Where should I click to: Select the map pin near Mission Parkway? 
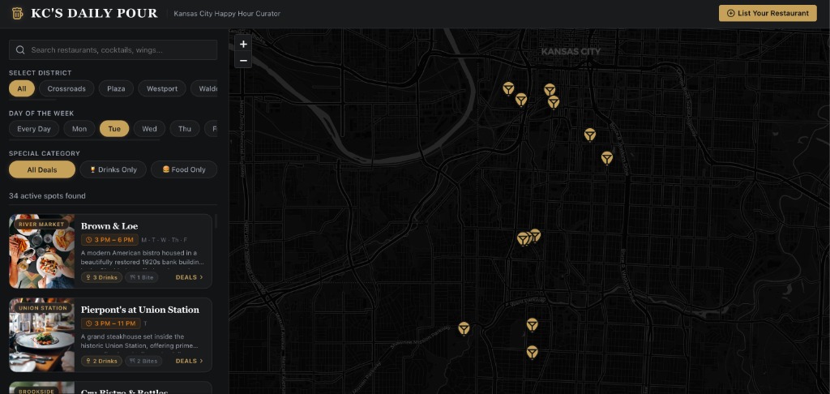click(464, 329)
